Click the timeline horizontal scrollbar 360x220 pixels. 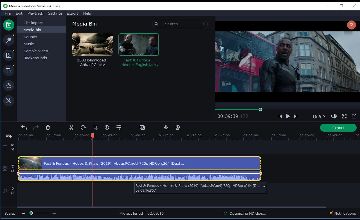click(171, 207)
